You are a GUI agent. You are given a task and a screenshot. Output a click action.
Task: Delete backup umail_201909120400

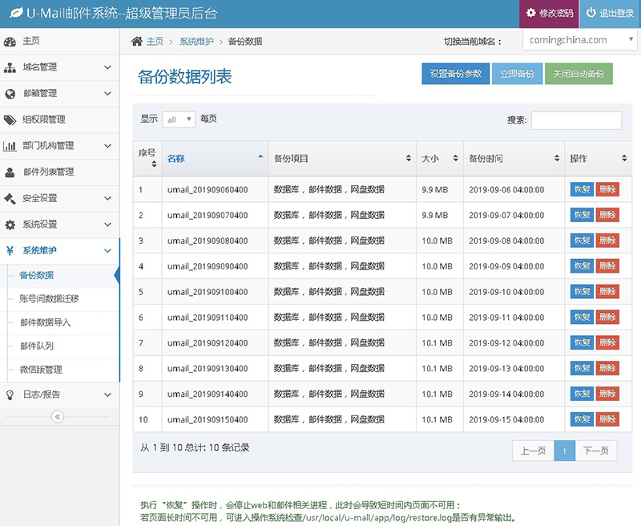click(607, 342)
